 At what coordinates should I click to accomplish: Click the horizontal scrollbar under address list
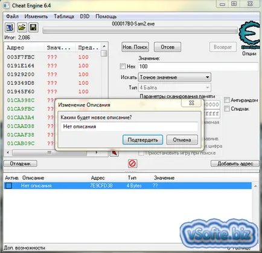(x=52, y=153)
